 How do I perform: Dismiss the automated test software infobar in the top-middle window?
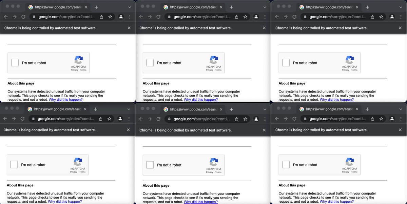tap(264, 28)
